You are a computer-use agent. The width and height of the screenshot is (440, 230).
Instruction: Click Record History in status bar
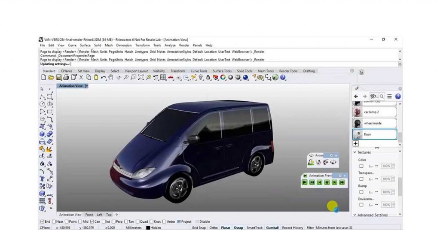(x=292, y=228)
